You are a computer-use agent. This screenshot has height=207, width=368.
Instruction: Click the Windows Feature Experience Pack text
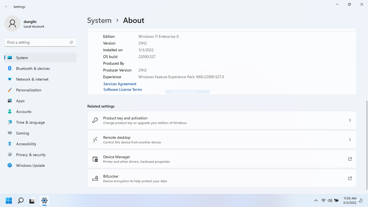point(181,77)
